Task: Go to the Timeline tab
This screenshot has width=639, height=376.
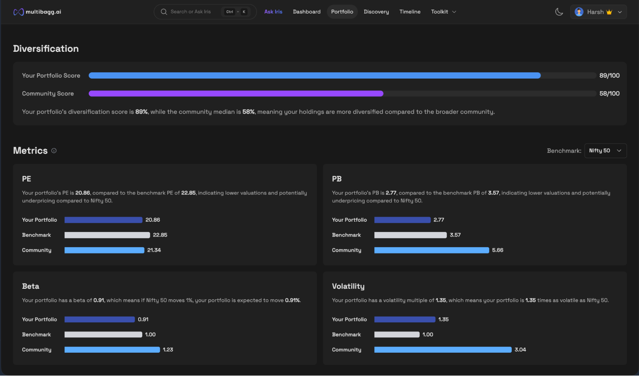Action: pos(409,12)
